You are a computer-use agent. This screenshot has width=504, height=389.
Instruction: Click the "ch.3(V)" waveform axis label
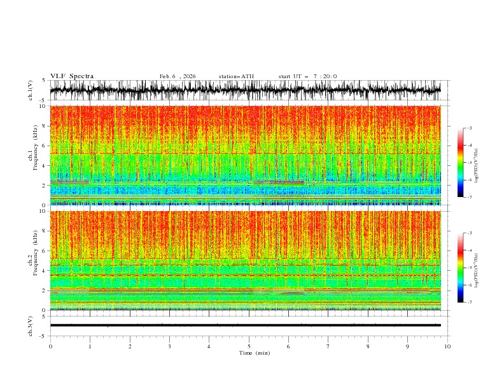pyautogui.click(x=31, y=326)
